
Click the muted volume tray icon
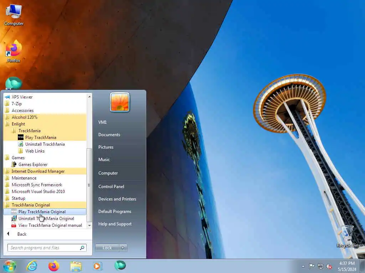point(329,266)
